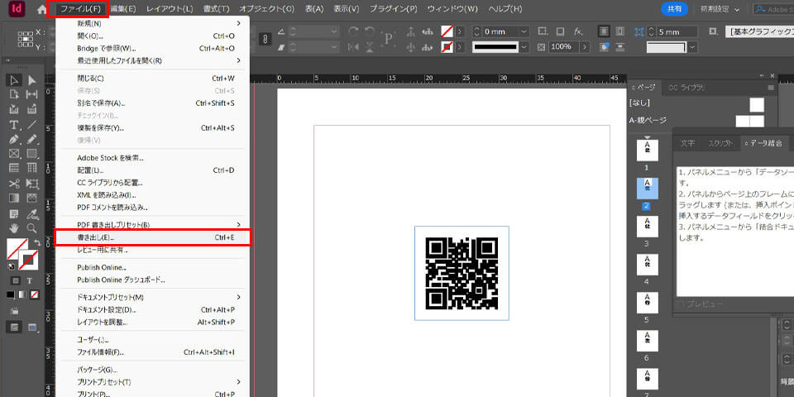The height and width of the screenshot is (397, 794).
Task: Select the Scissors tool
Action: (14, 183)
